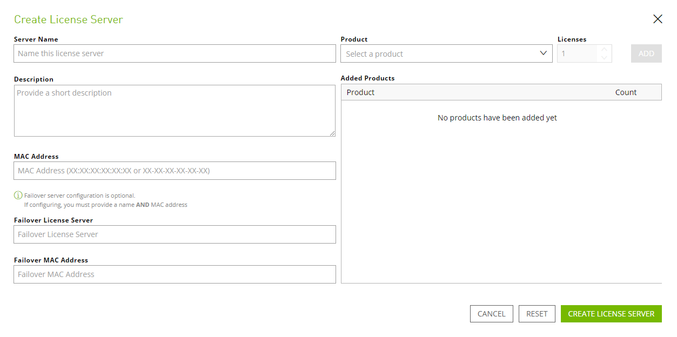This screenshot has height=337, width=677.
Task: Click the X to close Create License Server
Action: click(x=658, y=19)
